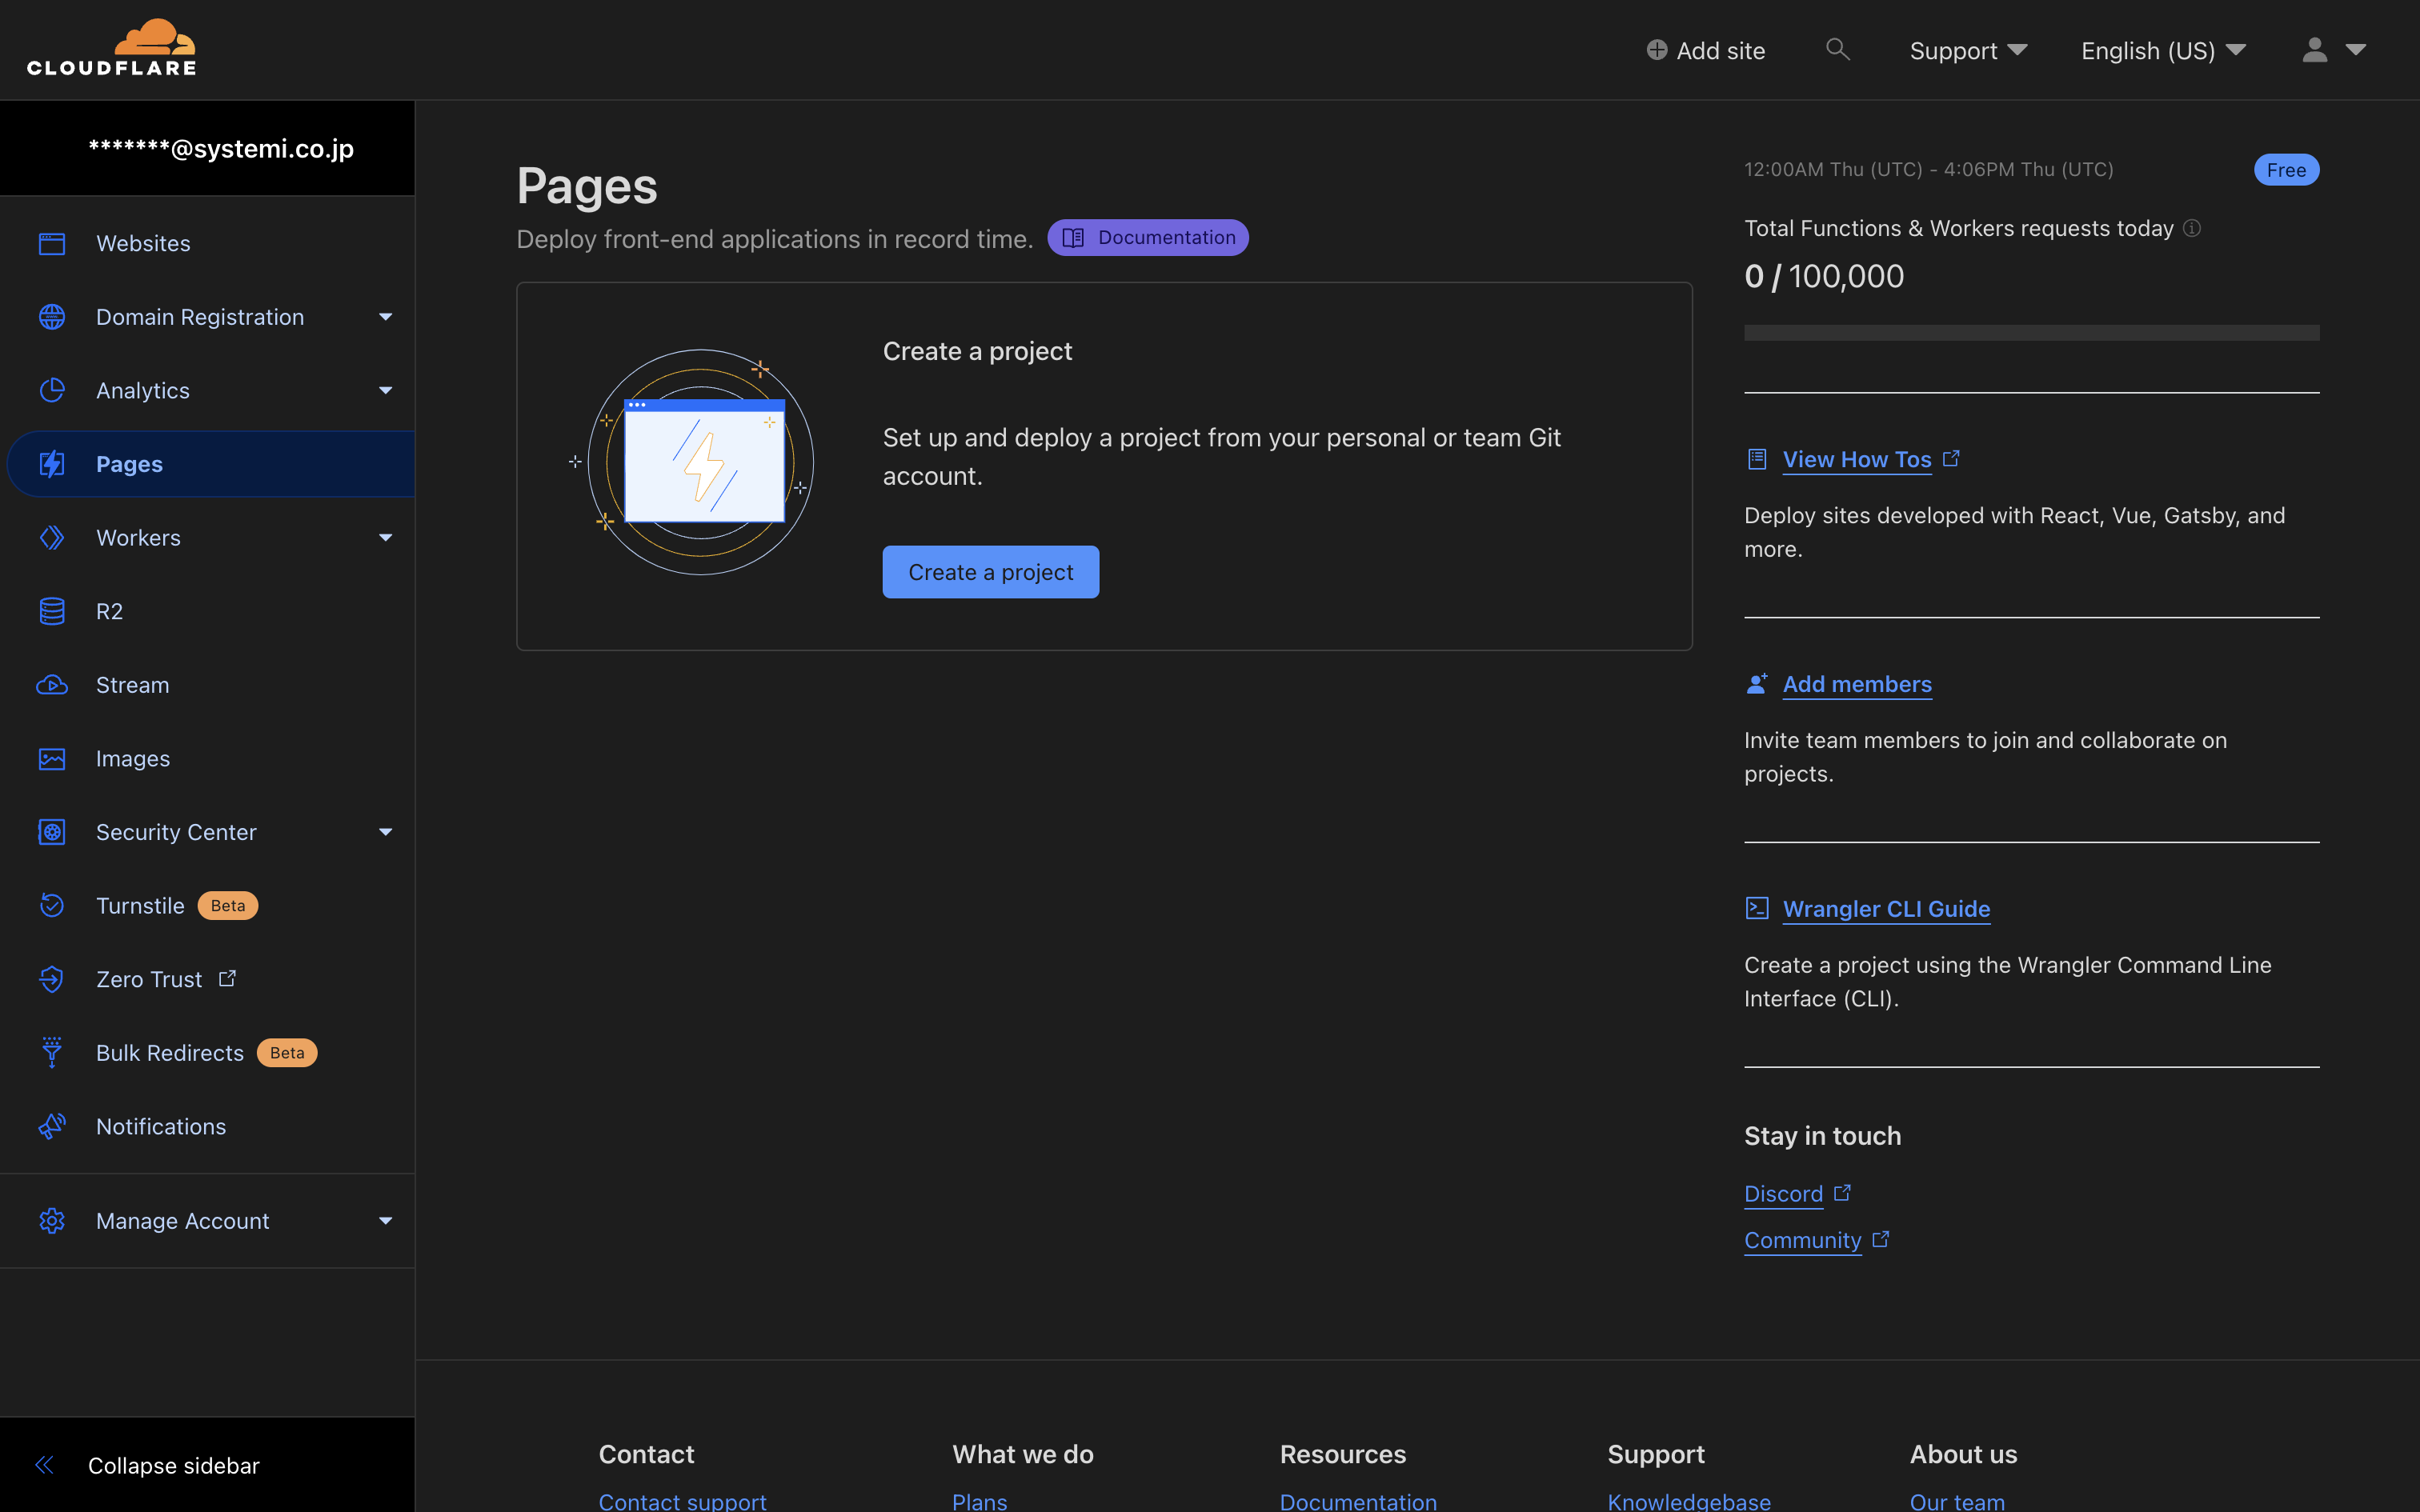Open Bulk Redirects in the sidebar

208,1053
